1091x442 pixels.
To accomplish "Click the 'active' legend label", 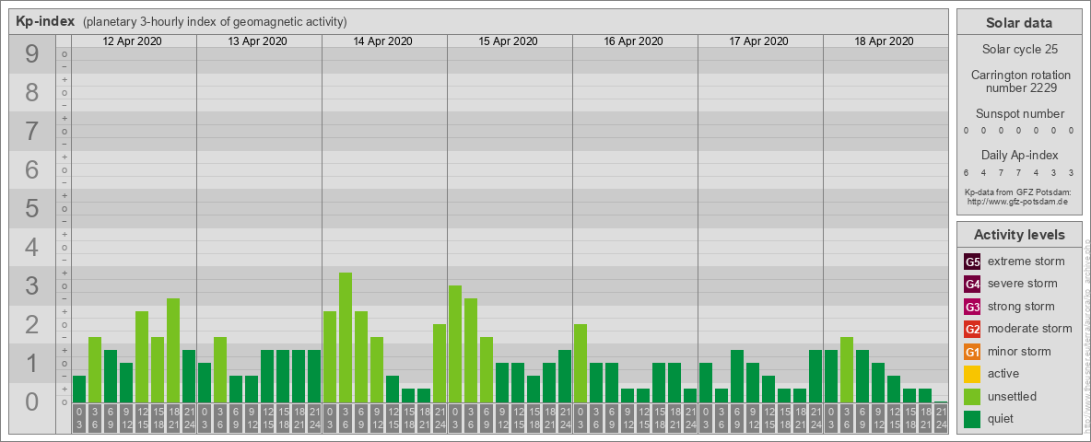I will (x=1003, y=373).
